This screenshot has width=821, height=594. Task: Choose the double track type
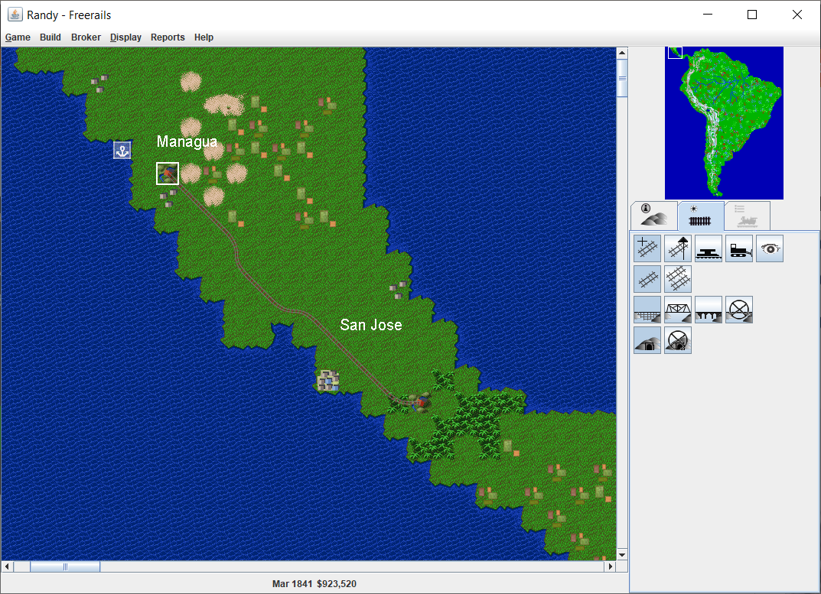coord(678,279)
